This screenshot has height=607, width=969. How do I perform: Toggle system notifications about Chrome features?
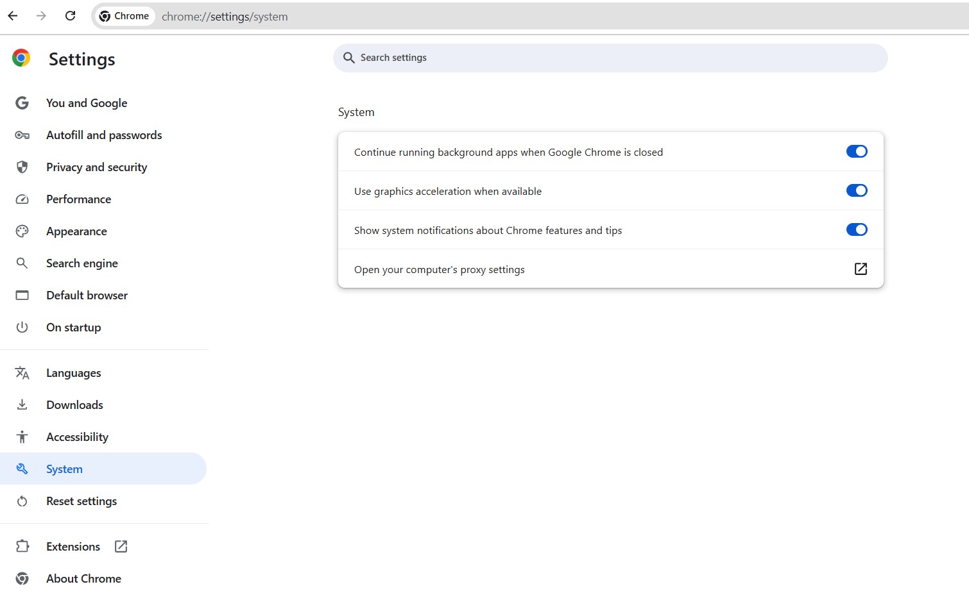857,229
